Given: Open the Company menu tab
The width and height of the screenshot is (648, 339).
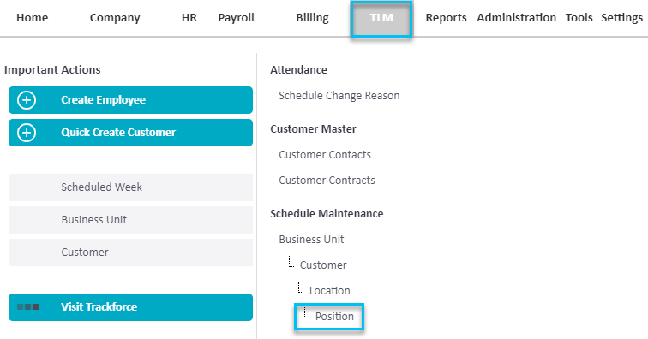Looking at the screenshot, I should tap(115, 18).
